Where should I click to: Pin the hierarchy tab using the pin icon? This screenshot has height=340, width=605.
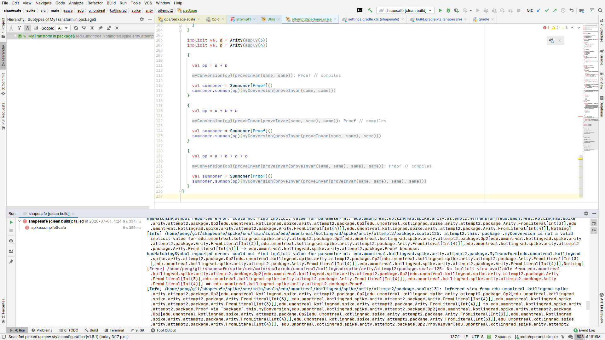tap(101, 28)
